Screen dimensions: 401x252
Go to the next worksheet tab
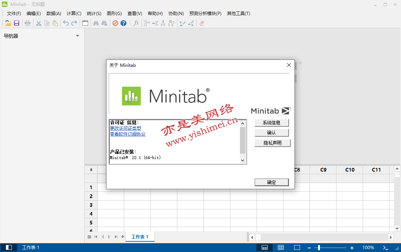pyautogui.click(x=109, y=237)
